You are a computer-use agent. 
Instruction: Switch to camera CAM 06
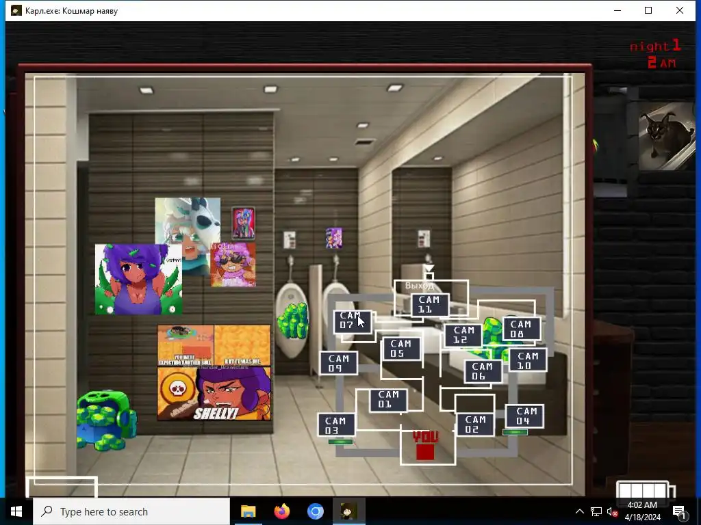(483, 371)
